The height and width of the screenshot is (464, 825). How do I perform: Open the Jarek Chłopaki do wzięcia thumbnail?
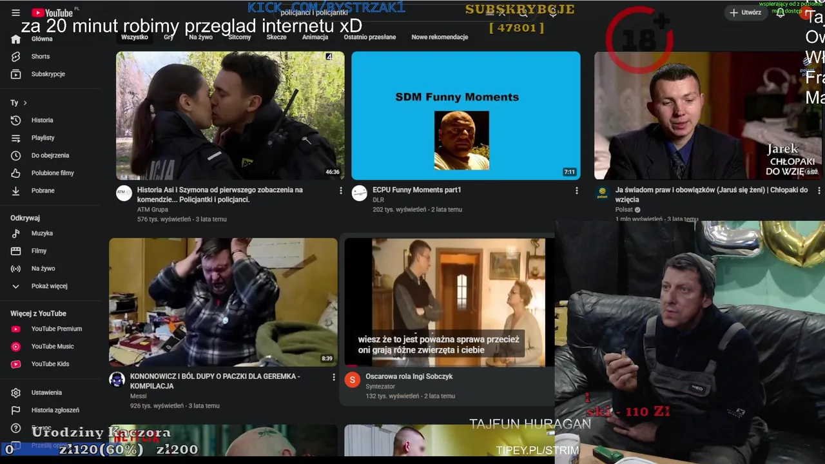click(709, 116)
